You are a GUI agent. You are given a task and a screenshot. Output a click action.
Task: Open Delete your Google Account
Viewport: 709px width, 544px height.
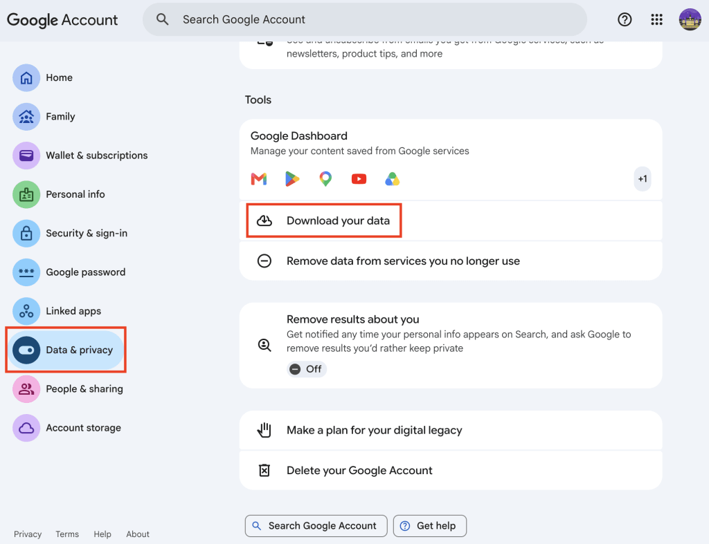451,471
